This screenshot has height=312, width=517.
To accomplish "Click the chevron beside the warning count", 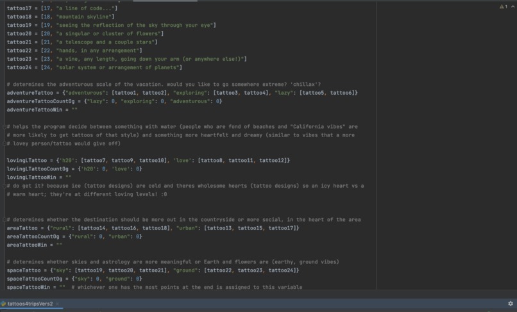I will click(x=513, y=6).
